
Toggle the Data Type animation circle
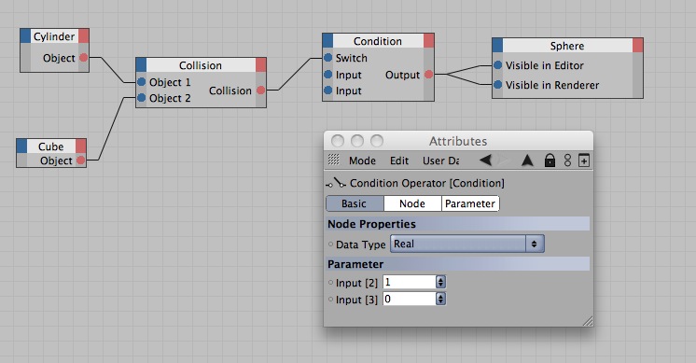pyautogui.click(x=330, y=244)
